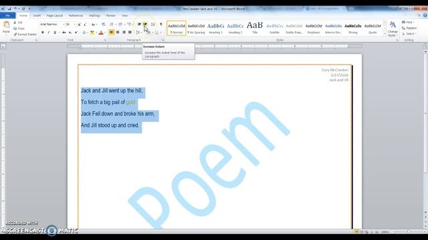Open the font size dropdown
428x240 pixels.
coord(74,25)
